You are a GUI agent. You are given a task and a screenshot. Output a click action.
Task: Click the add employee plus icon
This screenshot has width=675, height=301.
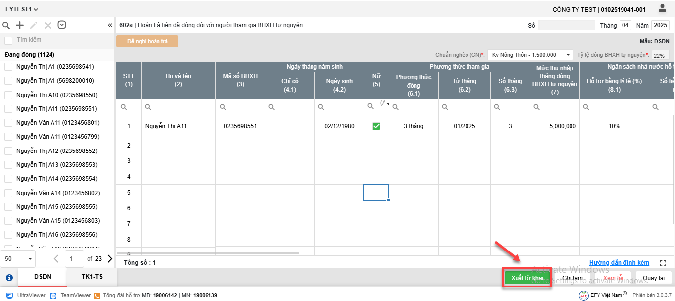click(x=20, y=25)
